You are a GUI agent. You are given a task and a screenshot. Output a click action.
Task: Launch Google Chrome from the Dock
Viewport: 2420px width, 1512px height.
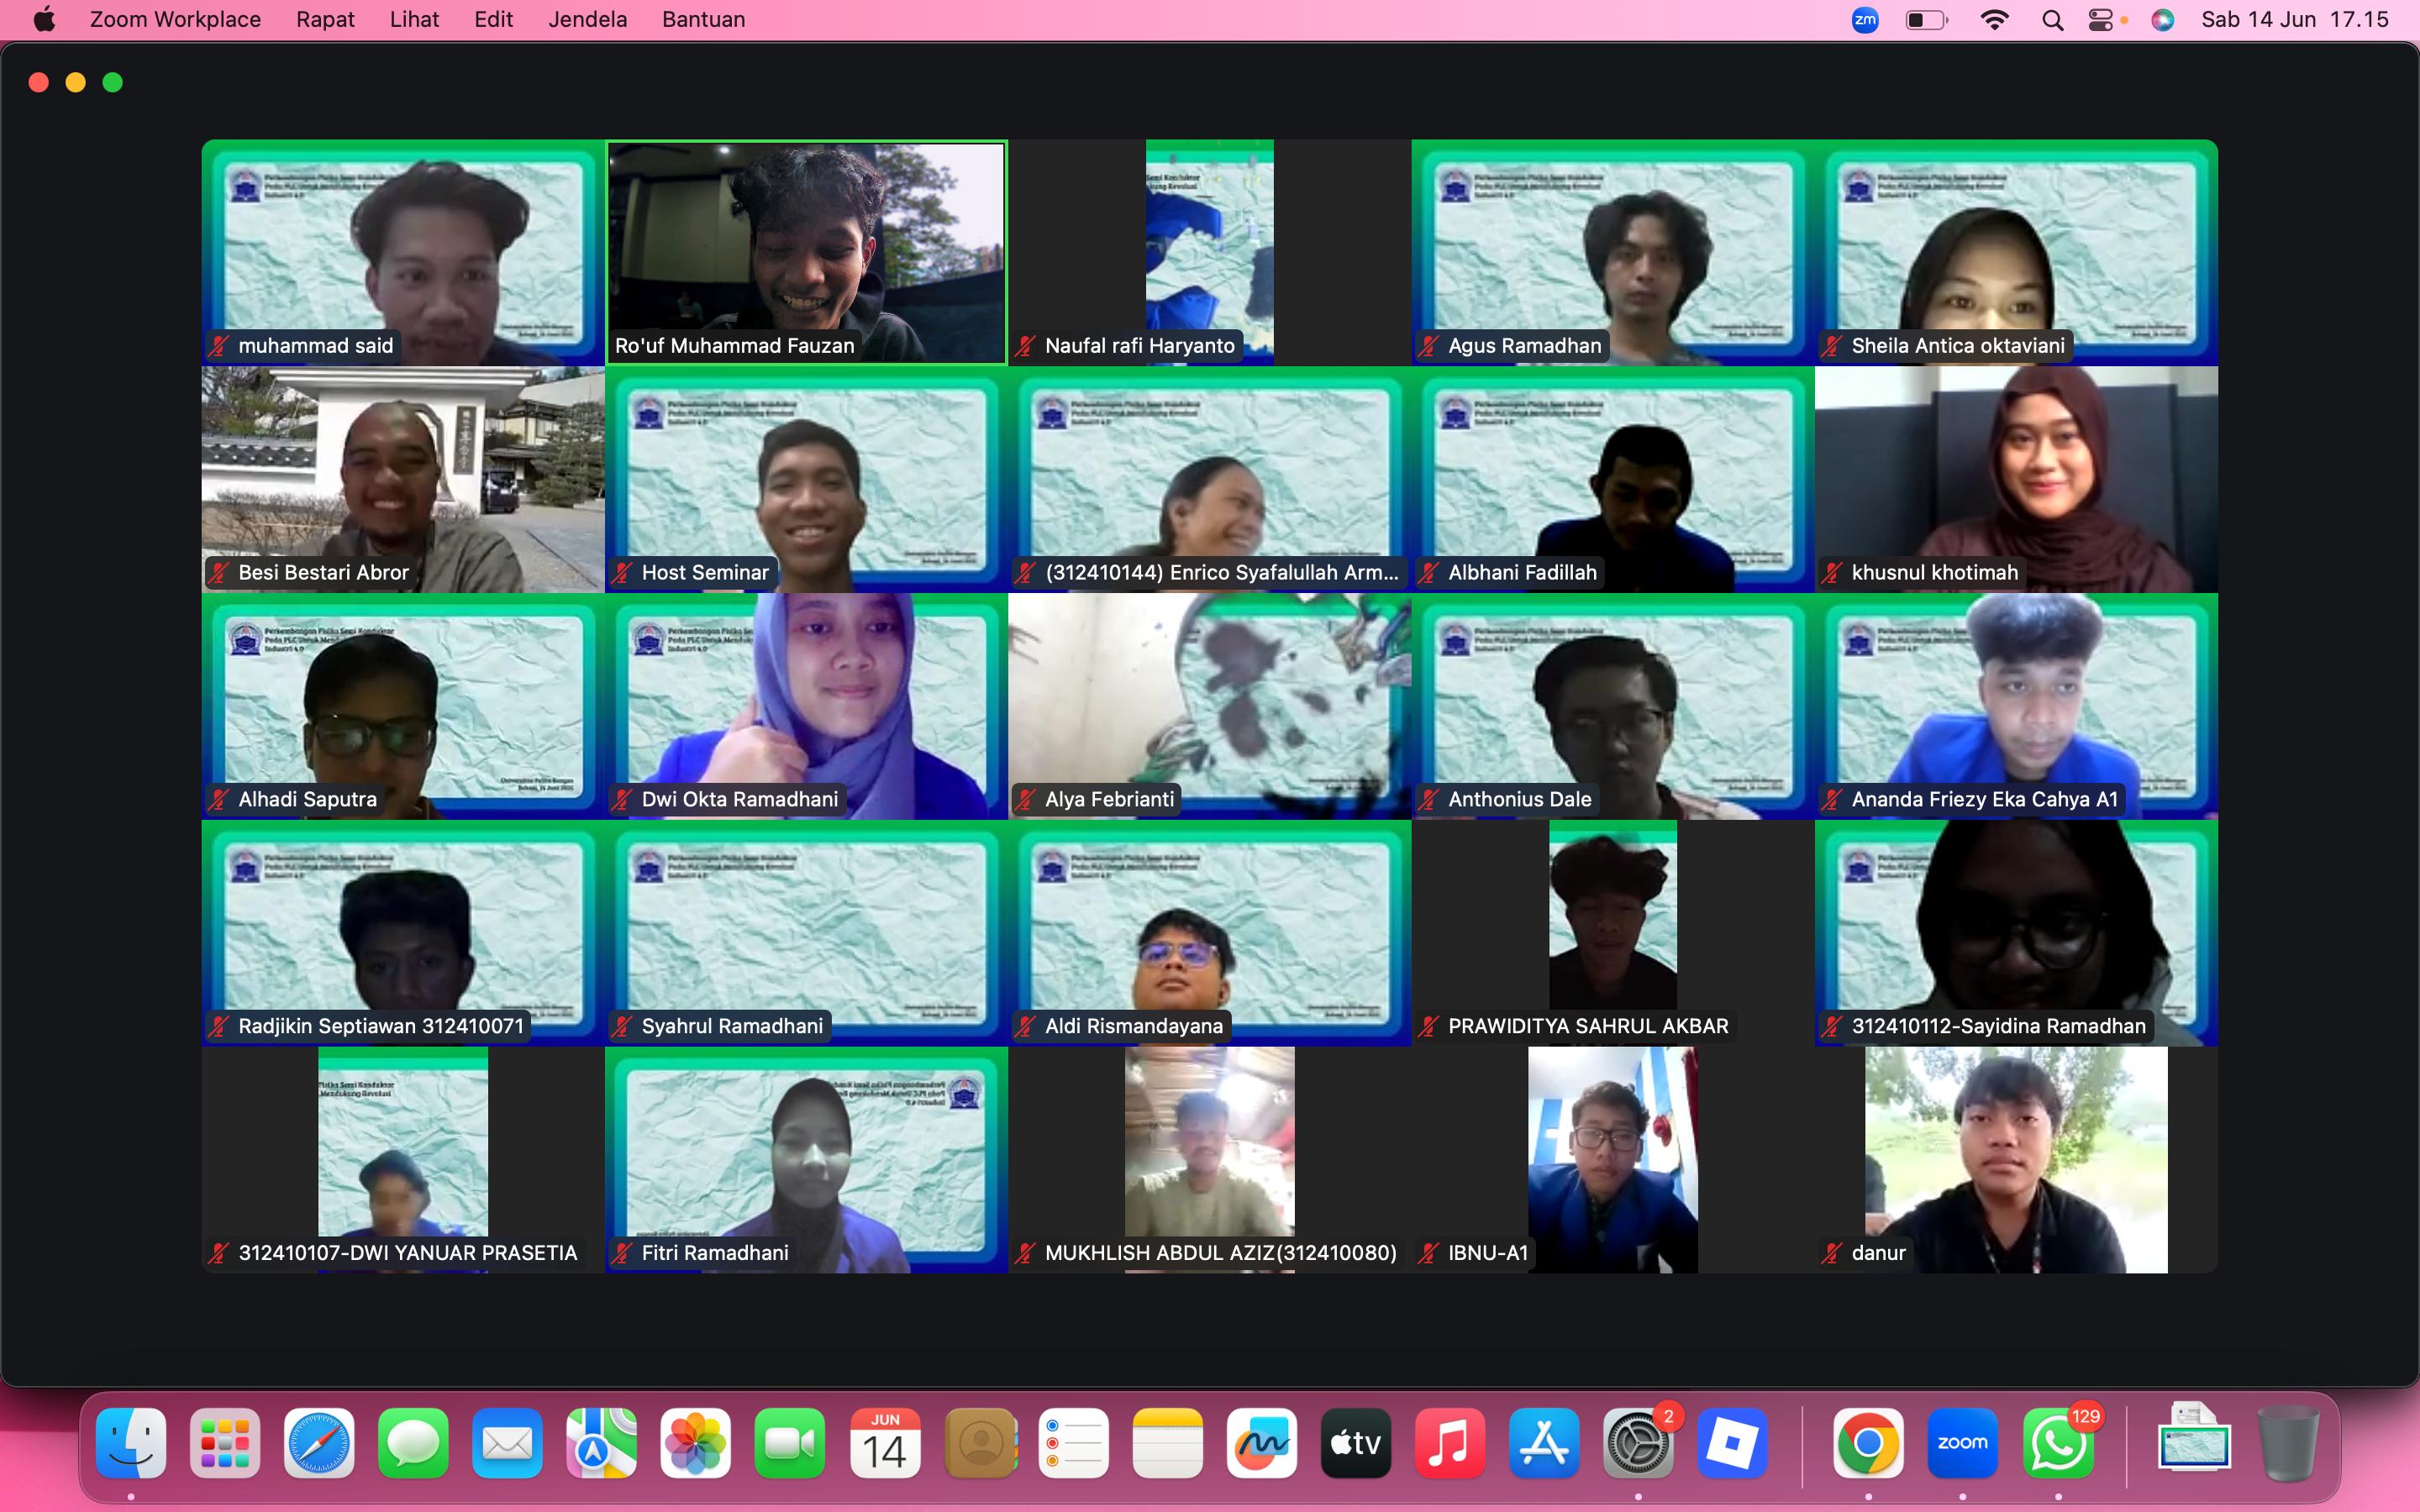point(1868,1443)
